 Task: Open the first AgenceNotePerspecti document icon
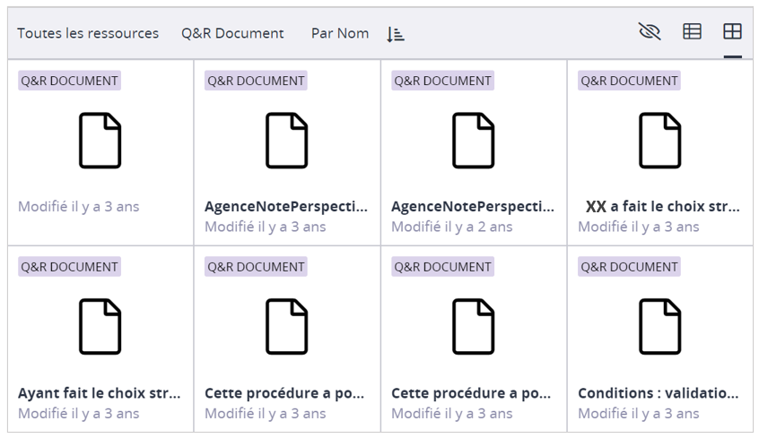[287, 141]
